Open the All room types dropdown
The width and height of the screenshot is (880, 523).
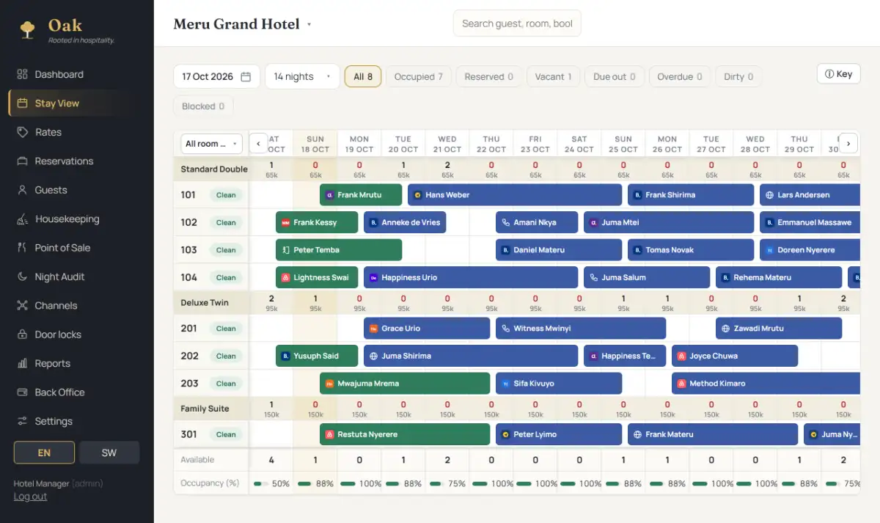tap(212, 144)
